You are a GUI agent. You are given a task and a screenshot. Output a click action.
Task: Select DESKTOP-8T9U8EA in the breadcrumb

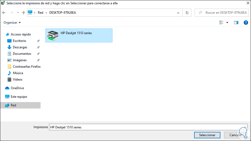coord(63,13)
